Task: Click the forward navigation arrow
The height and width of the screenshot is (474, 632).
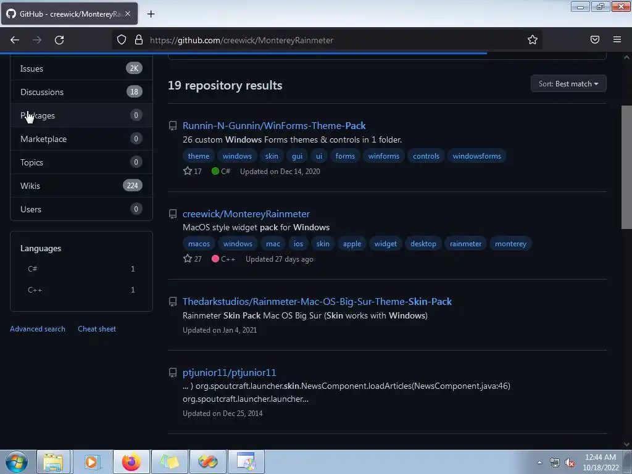Action: coord(37,40)
